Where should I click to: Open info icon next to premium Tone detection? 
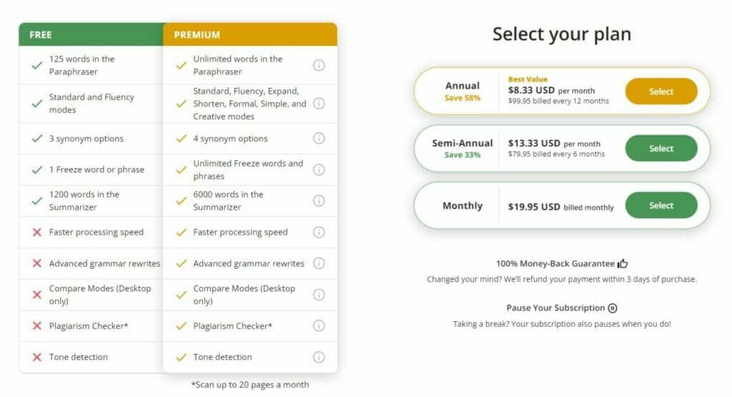pyautogui.click(x=319, y=358)
